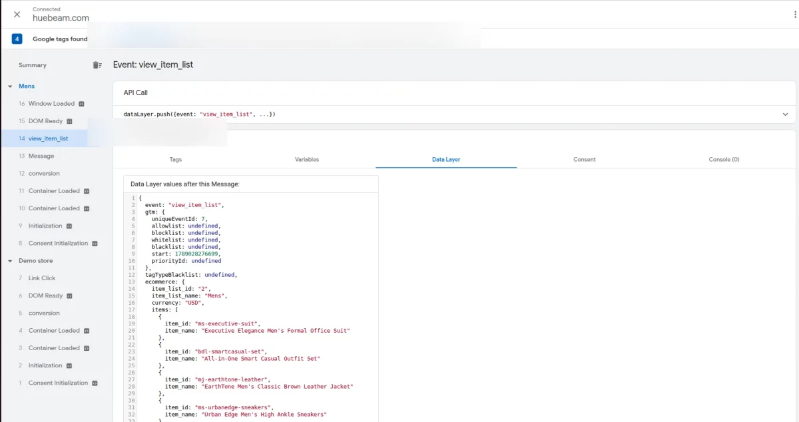Select event 10 Container Loaded
The image size is (799, 422).
pyautogui.click(x=54, y=208)
